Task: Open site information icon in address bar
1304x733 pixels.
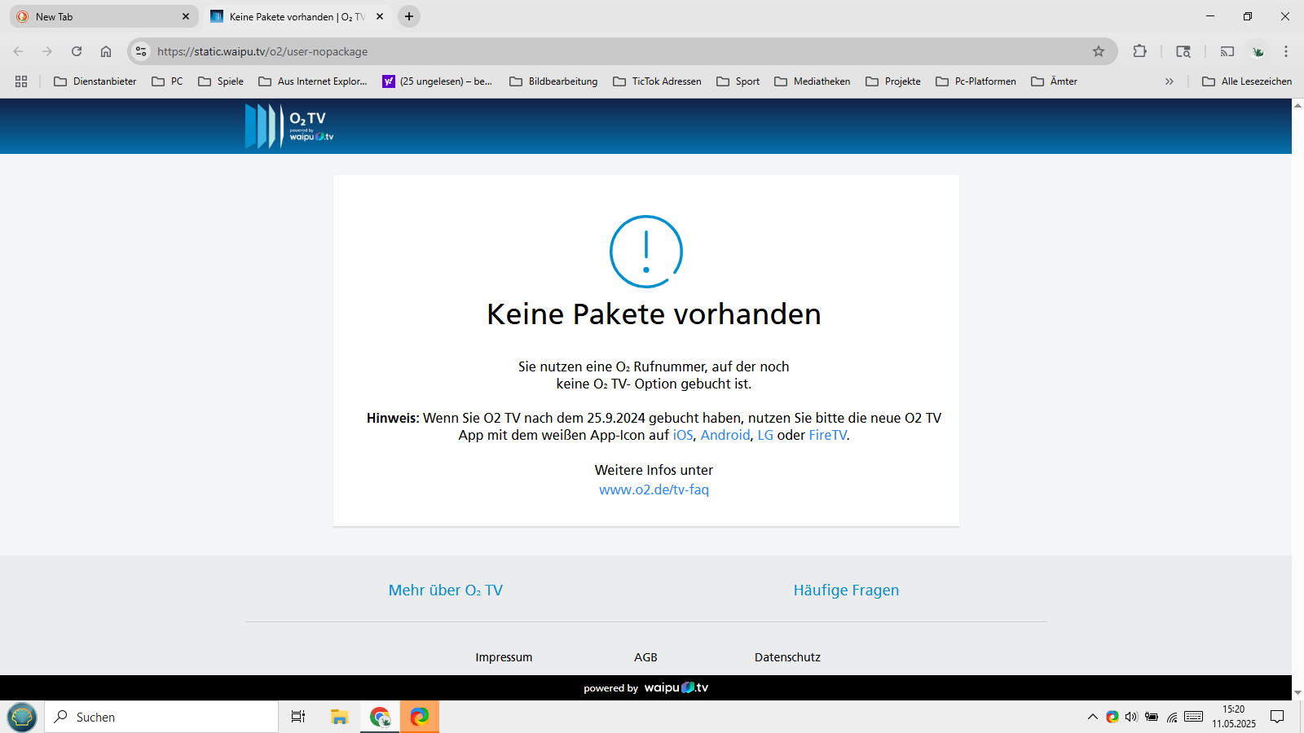Action: pos(141,51)
